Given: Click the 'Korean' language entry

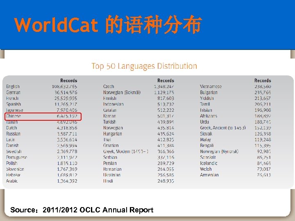Looking at the screenshot, I should (x=109, y=116).
